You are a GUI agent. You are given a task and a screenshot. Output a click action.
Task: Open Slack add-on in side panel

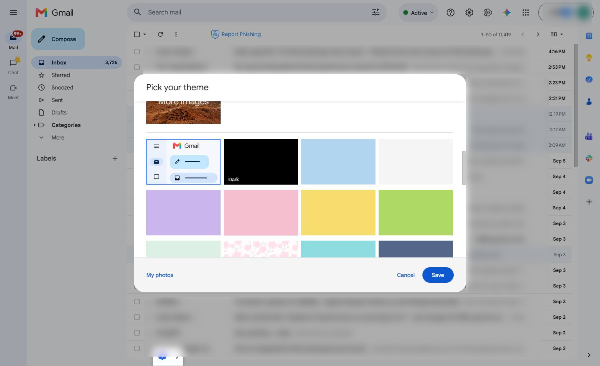589,158
